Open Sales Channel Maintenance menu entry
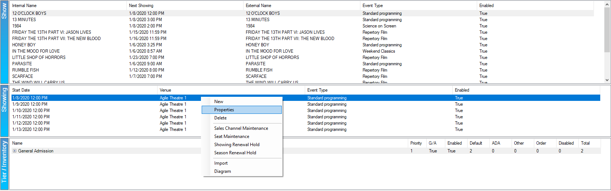The width and height of the screenshot is (611, 191). (242, 128)
